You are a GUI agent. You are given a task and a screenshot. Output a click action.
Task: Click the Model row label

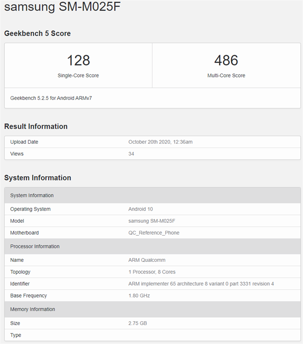(x=17, y=221)
